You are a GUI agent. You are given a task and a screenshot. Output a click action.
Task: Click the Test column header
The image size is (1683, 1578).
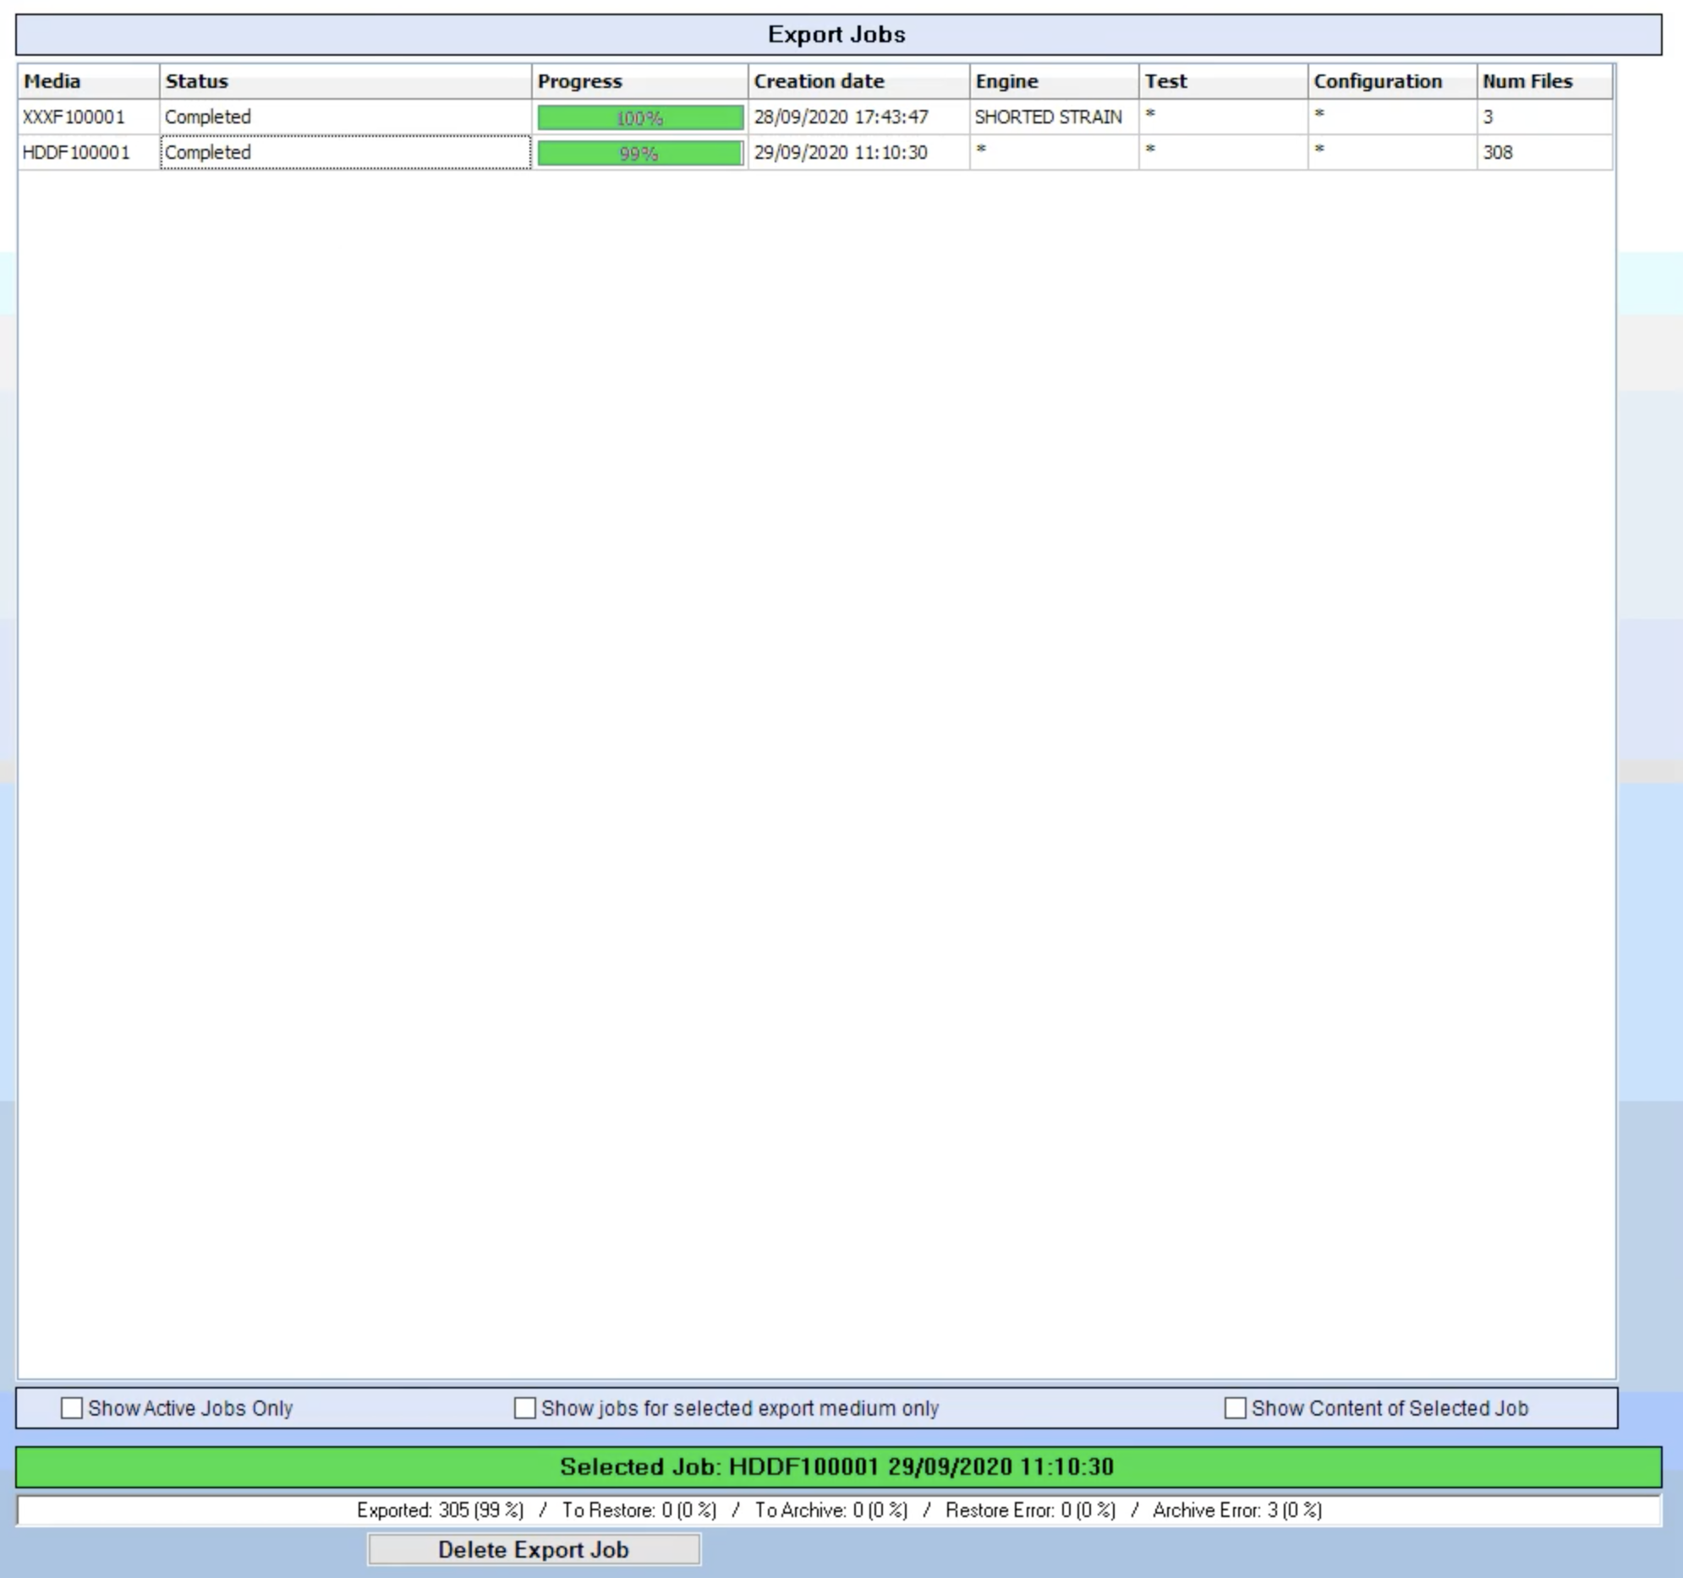click(1222, 81)
